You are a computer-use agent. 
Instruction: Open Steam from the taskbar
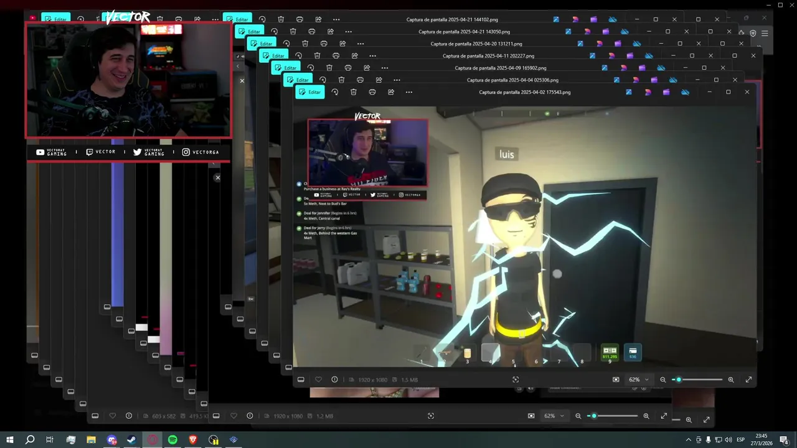click(132, 440)
